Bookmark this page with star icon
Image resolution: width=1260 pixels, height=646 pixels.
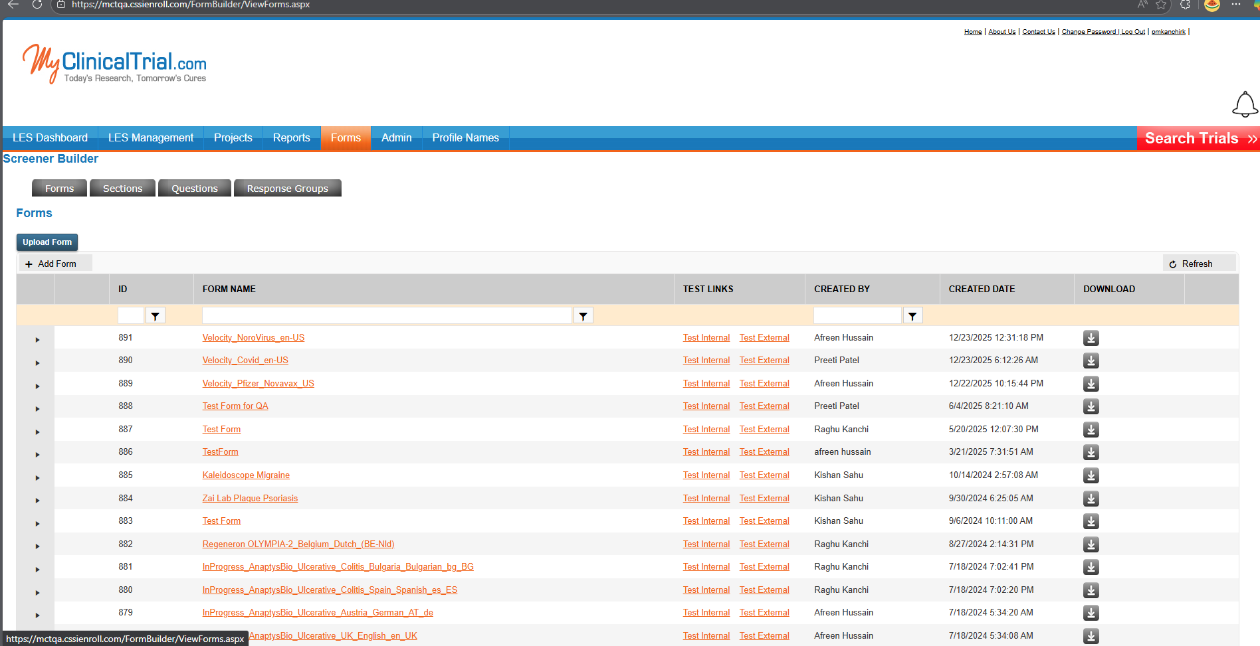click(x=1161, y=5)
